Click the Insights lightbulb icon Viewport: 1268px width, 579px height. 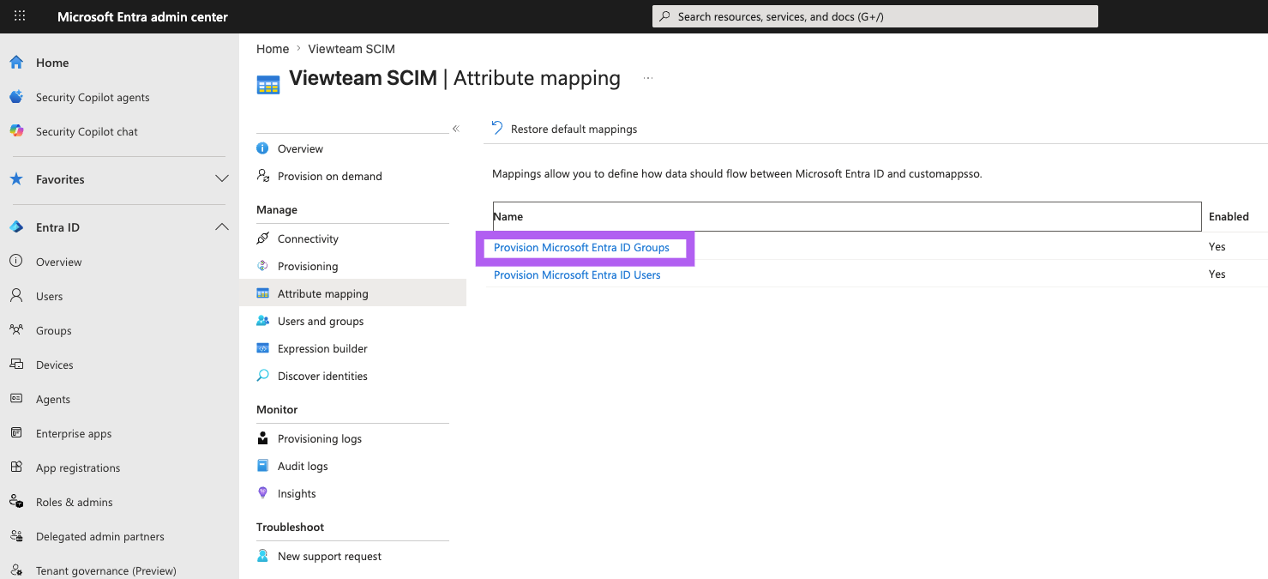pyautogui.click(x=263, y=493)
